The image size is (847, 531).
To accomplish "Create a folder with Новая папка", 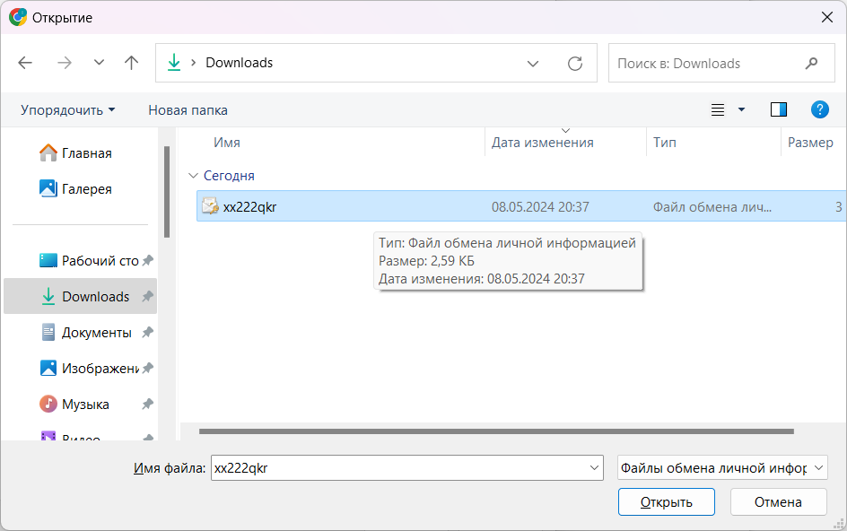I will (x=188, y=110).
